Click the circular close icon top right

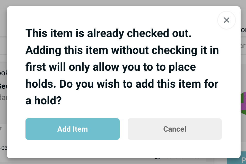click(x=226, y=20)
